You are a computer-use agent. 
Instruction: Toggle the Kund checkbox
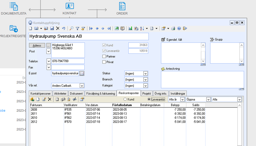(x=104, y=45)
